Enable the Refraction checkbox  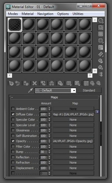(x=13, y=163)
